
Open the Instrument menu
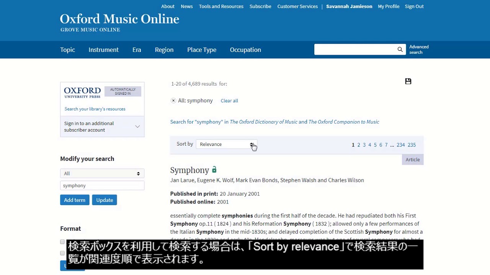point(103,50)
